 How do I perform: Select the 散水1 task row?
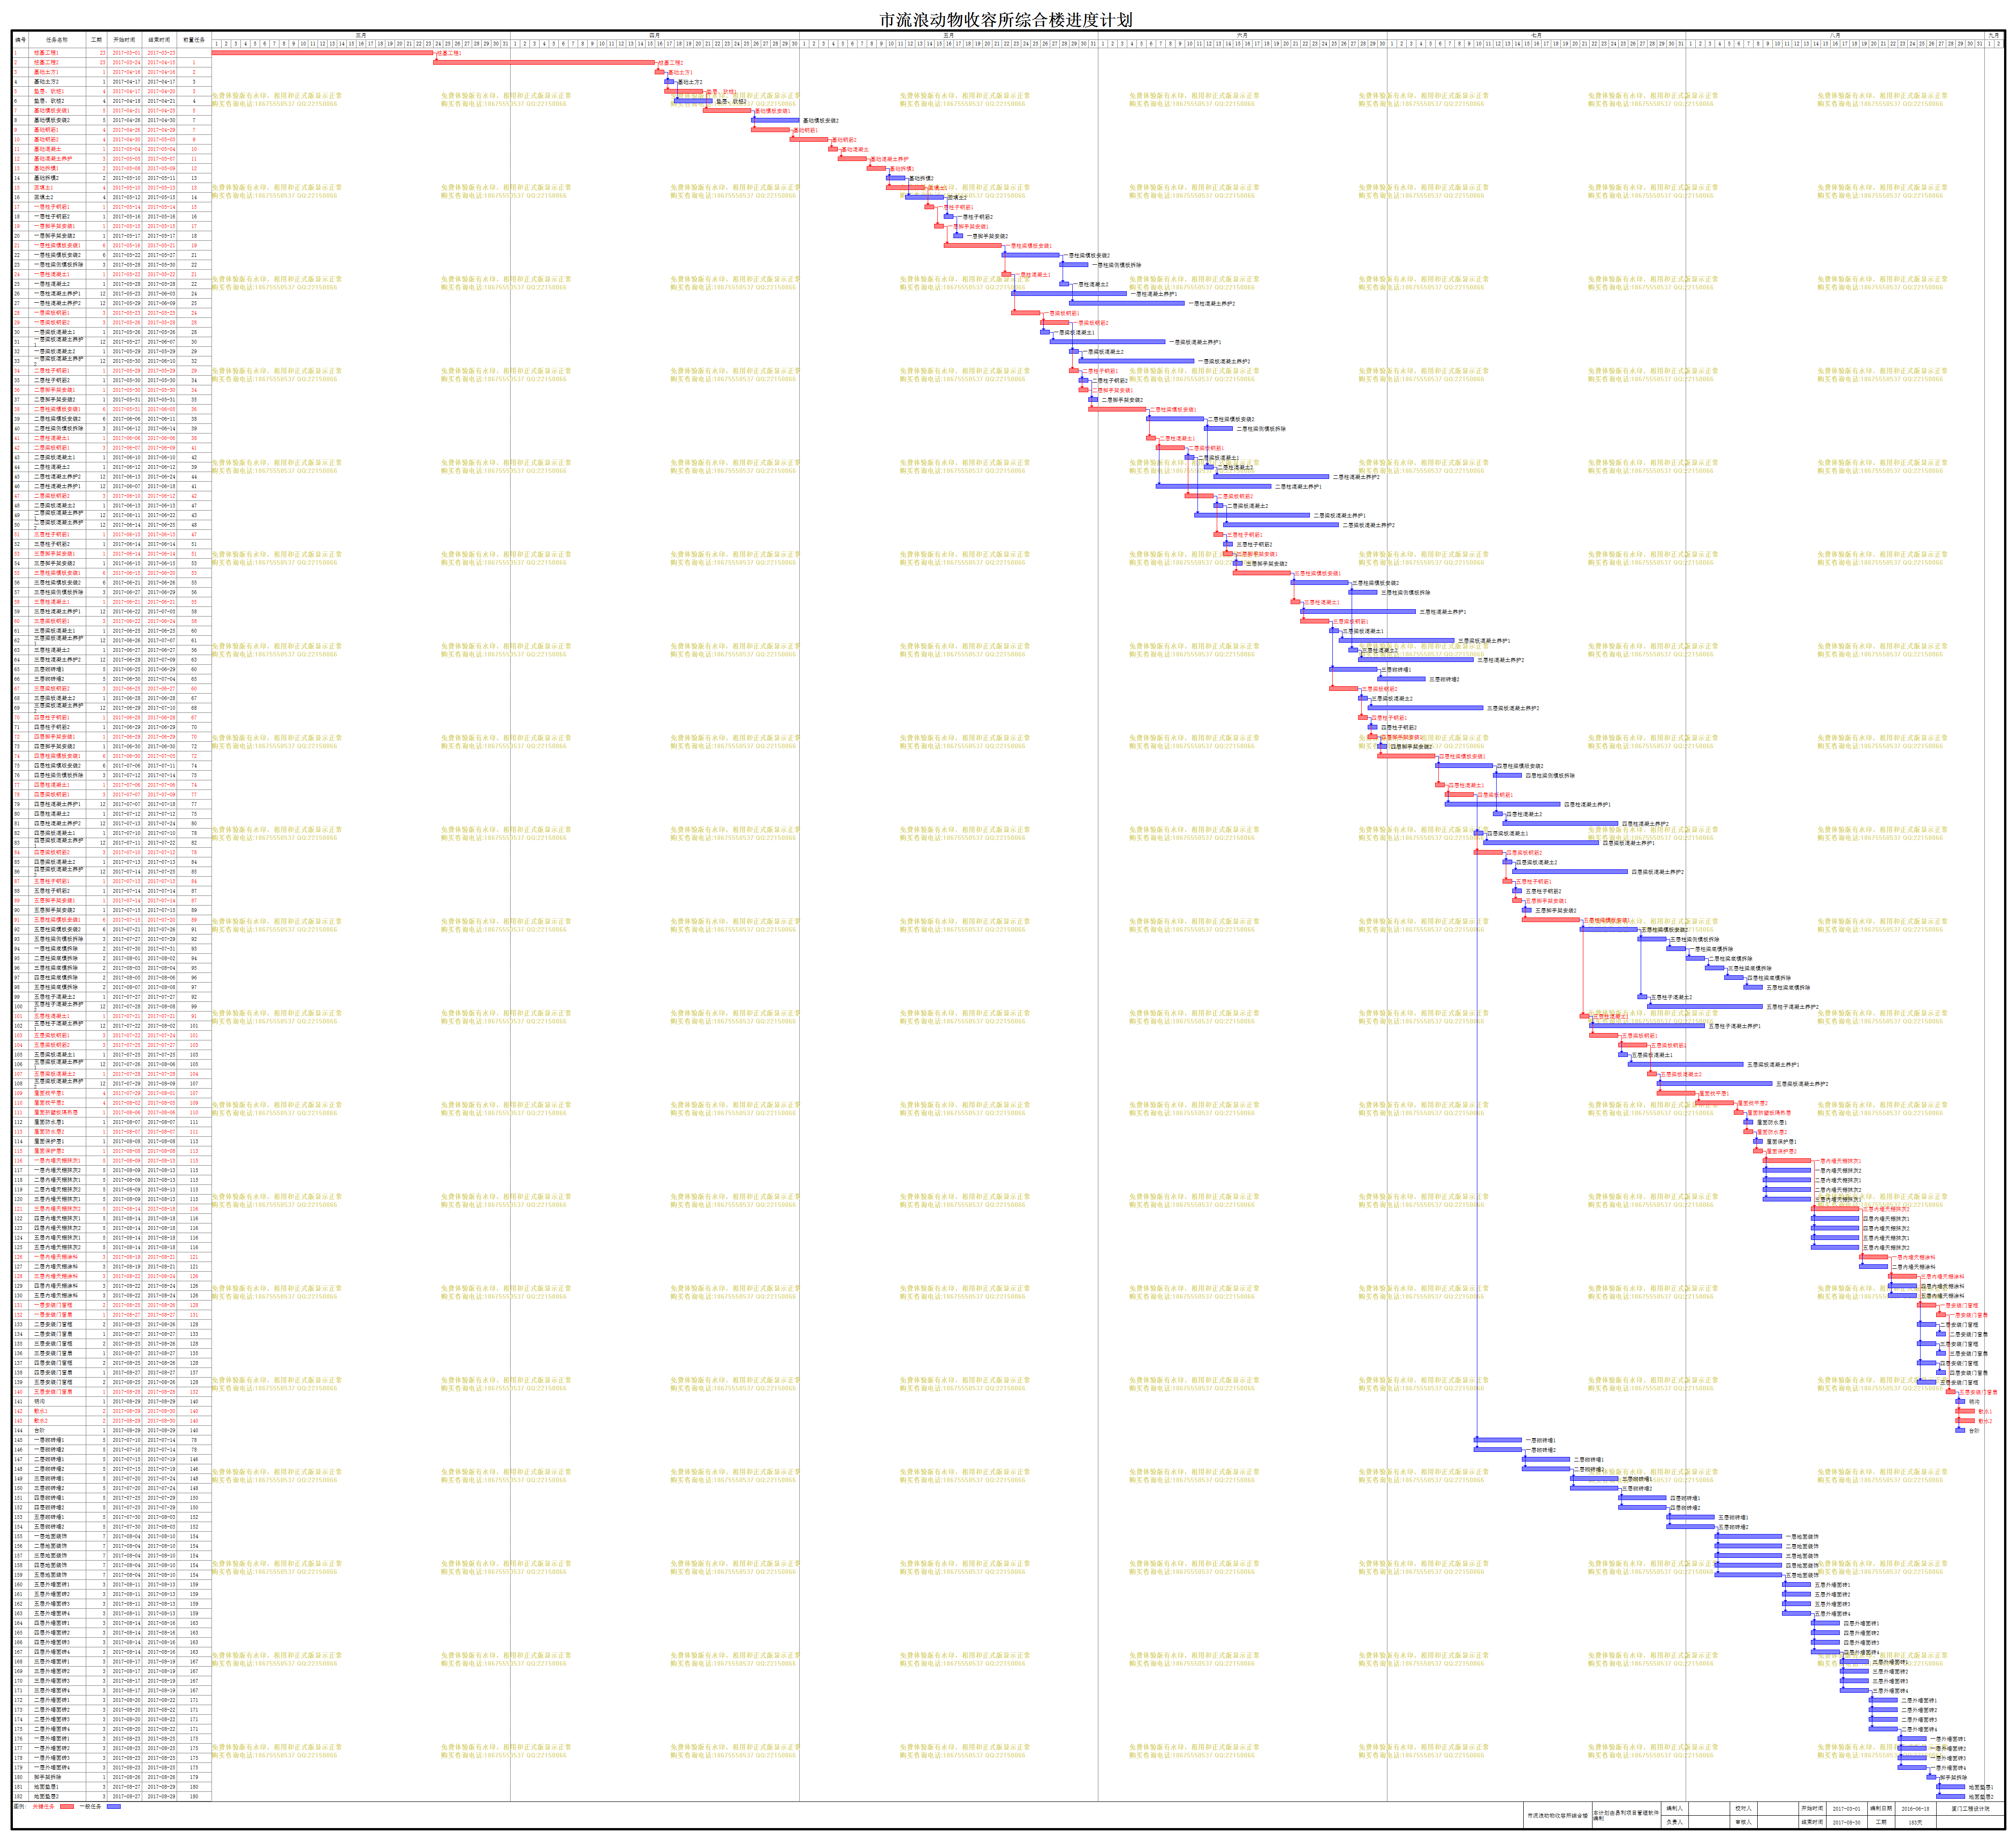pos(111,1411)
